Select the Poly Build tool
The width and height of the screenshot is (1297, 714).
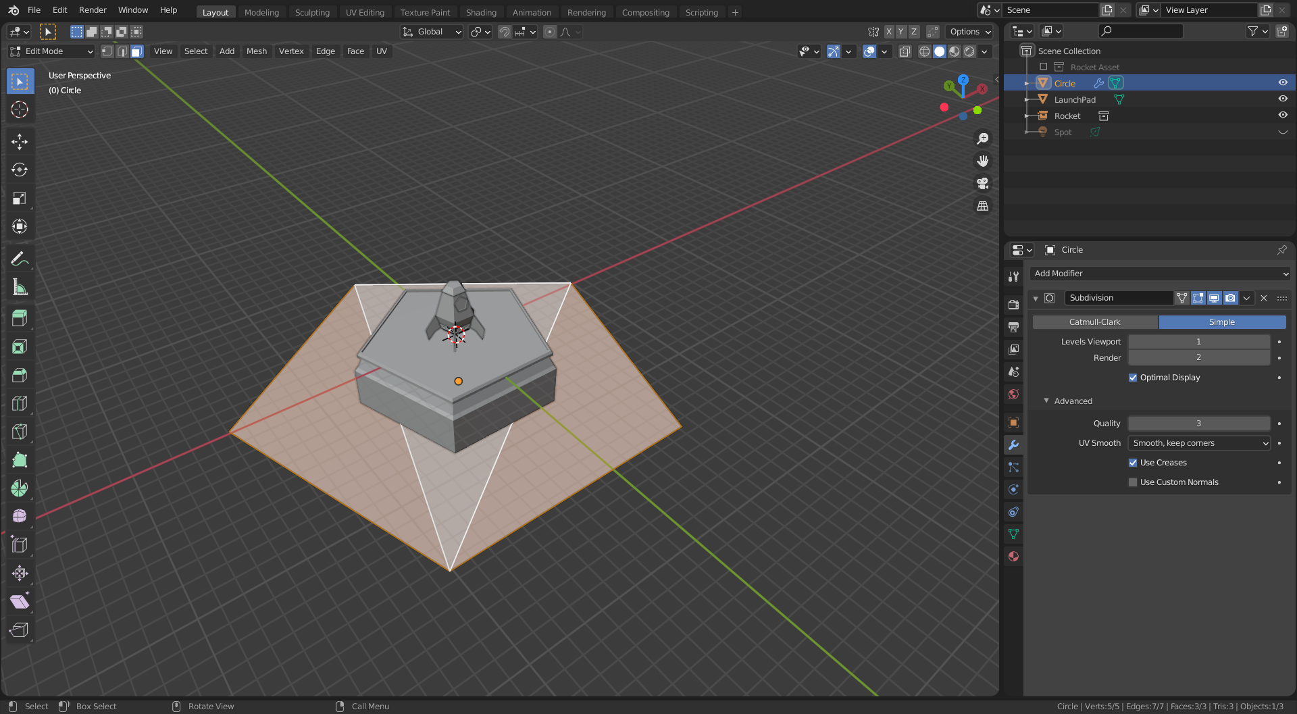pos(20,460)
